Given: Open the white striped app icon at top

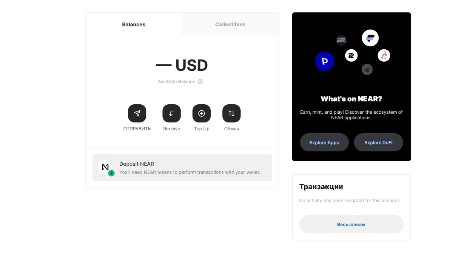Looking at the screenshot, I should 370,38.
